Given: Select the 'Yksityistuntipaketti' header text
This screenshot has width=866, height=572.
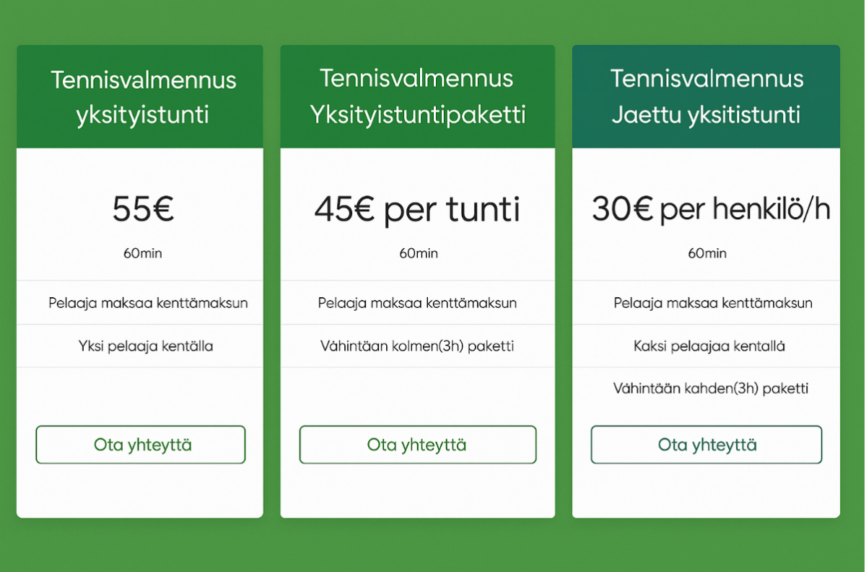Looking at the screenshot, I should click(417, 115).
